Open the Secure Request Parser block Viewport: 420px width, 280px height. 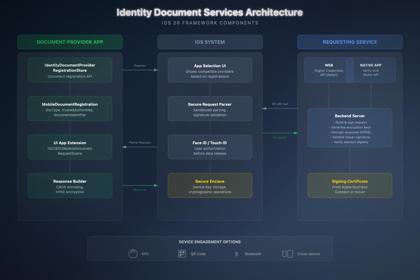tap(210, 108)
